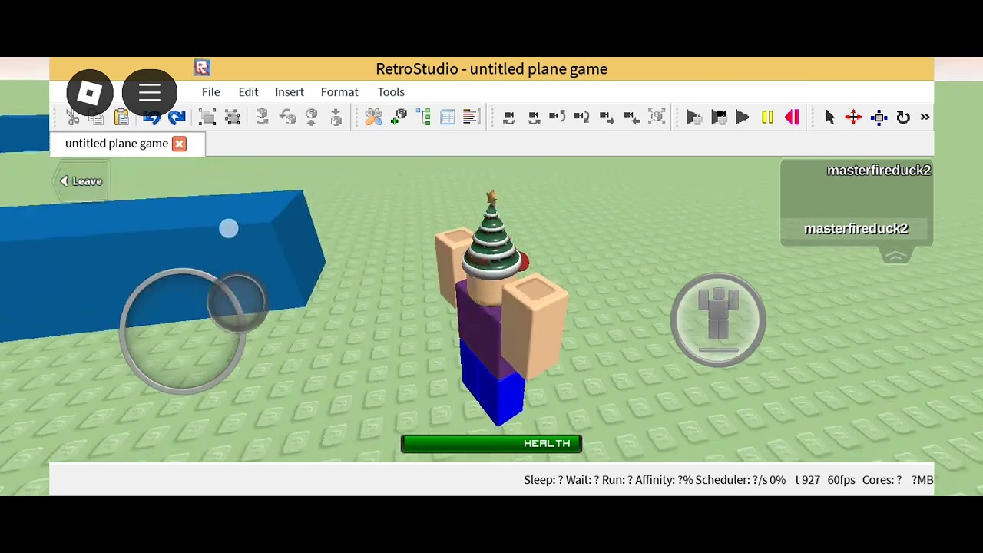Screen dimensions: 983x553
Task: Show the Explorer tree icon
Action: [423, 118]
